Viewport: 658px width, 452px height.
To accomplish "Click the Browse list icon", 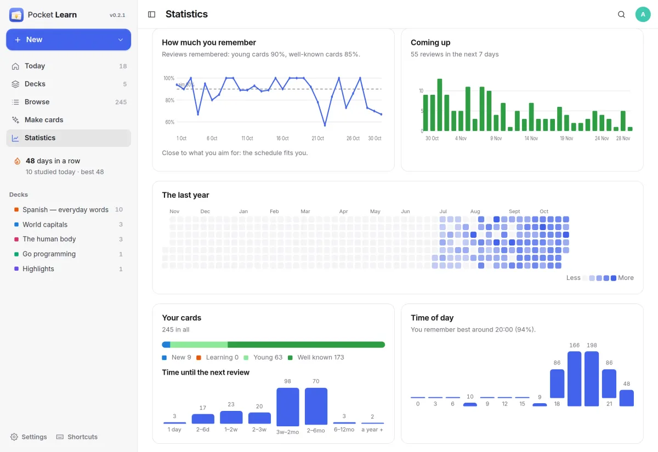I will 15,102.
